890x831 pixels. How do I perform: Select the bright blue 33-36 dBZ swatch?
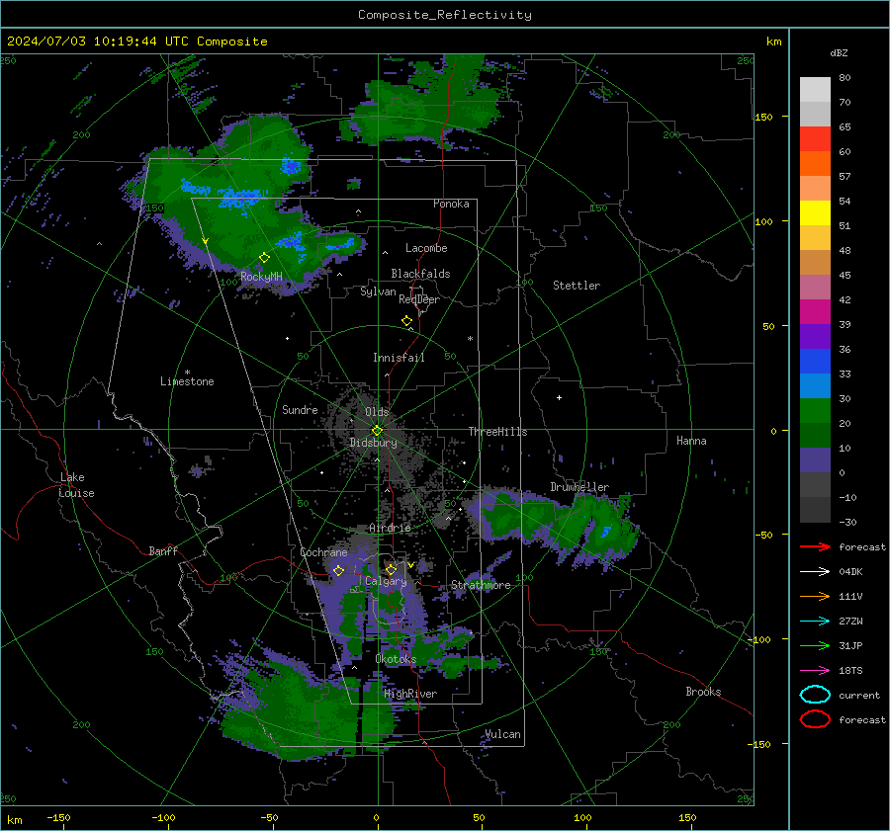point(815,362)
